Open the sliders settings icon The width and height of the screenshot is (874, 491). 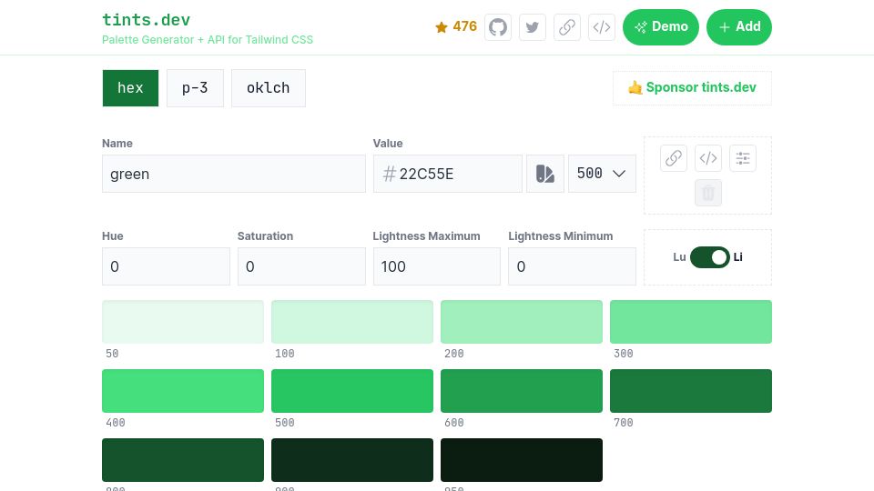(x=743, y=158)
